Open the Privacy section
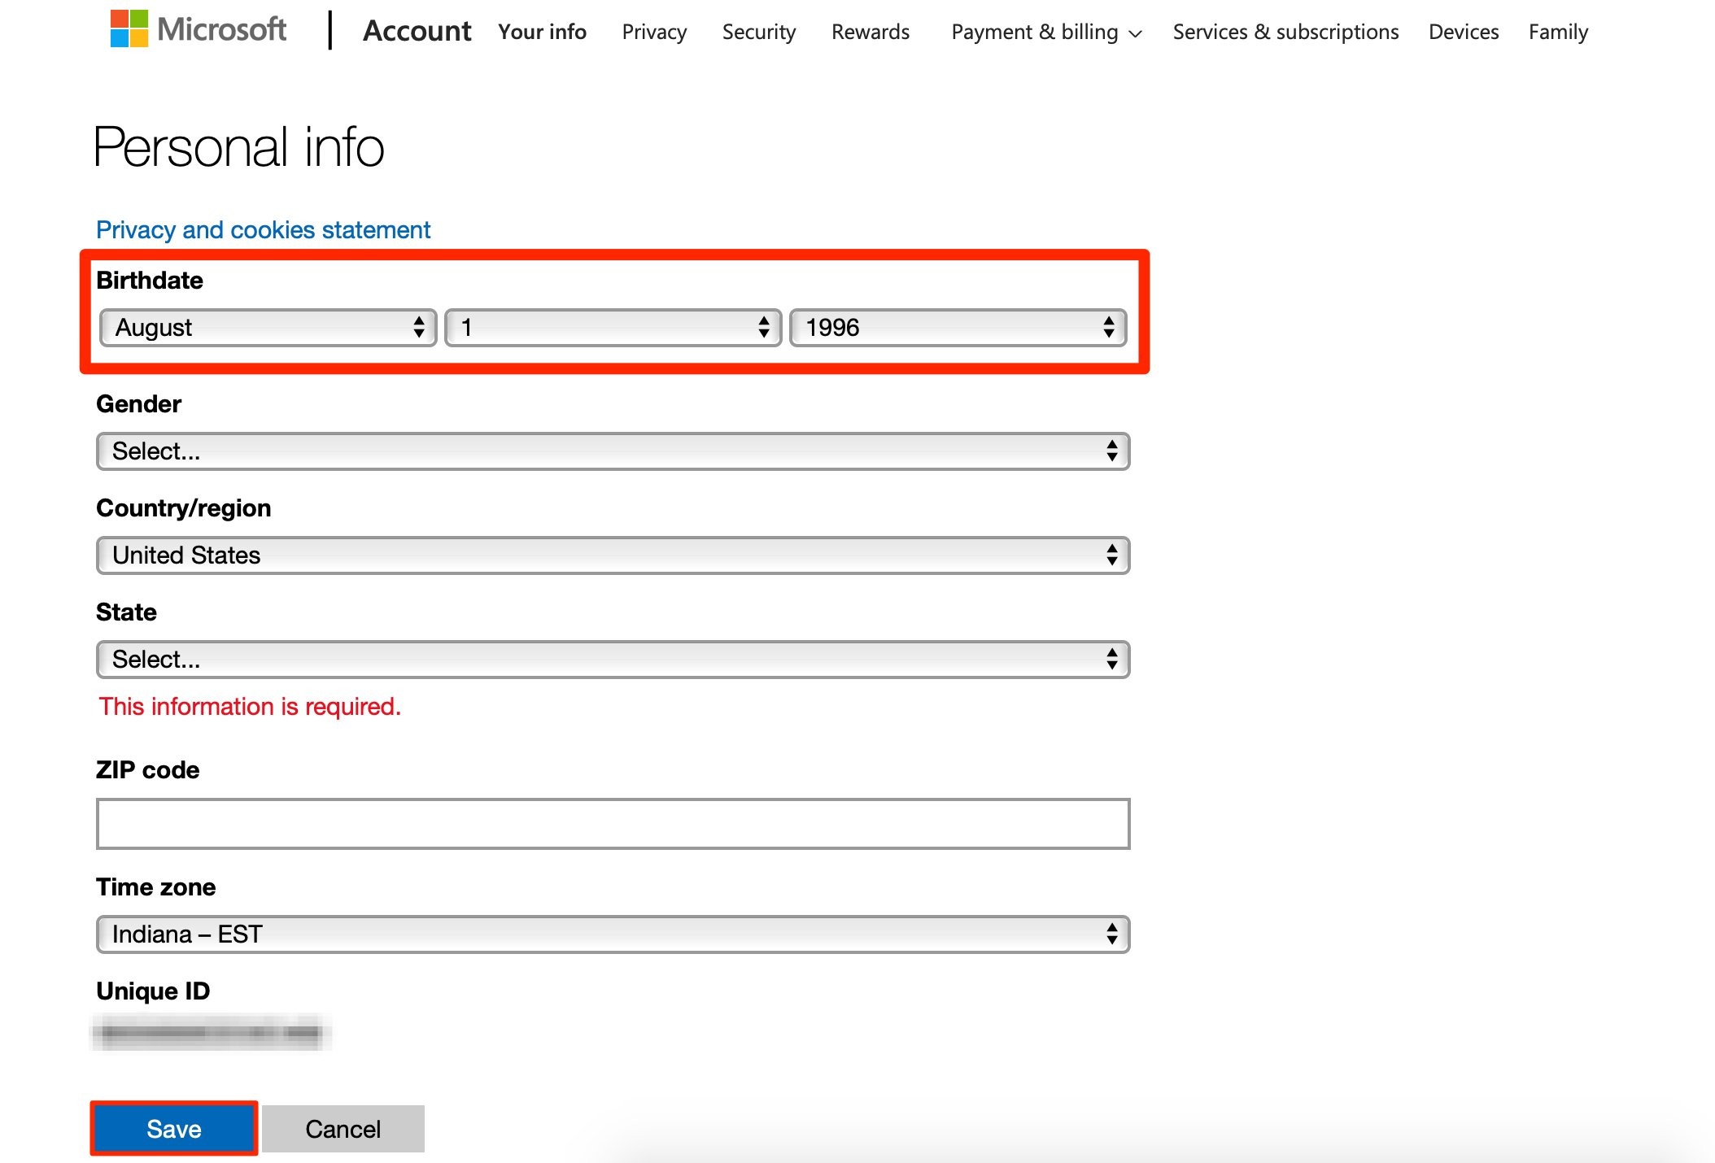This screenshot has width=1715, height=1163. point(653,32)
